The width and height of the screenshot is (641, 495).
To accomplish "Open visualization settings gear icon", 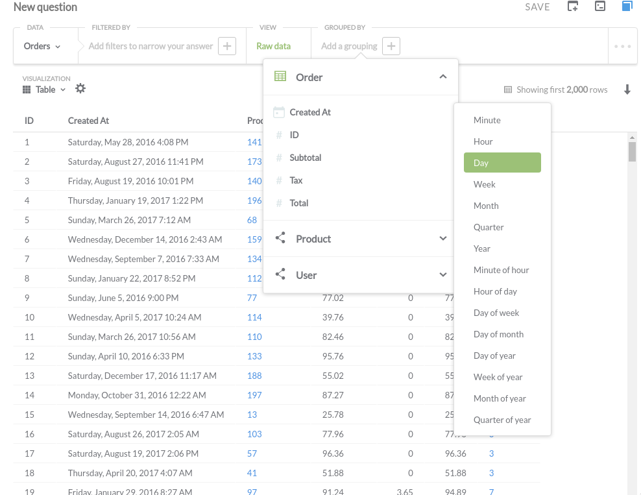I will click(x=80, y=89).
